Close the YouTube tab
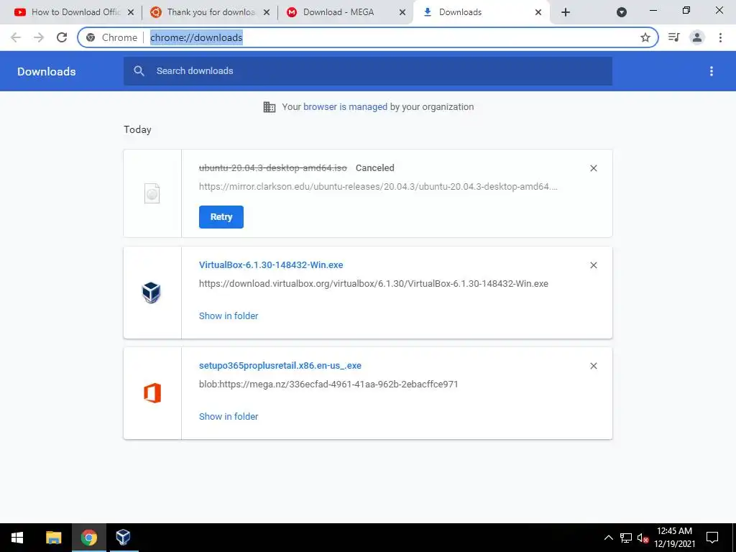The image size is (736, 552). point(131,12)
